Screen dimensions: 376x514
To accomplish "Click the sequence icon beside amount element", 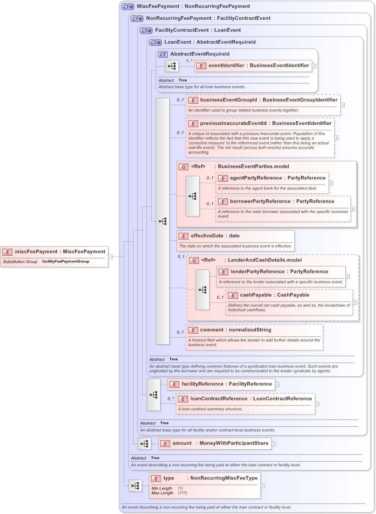I will tap(144, 444).
